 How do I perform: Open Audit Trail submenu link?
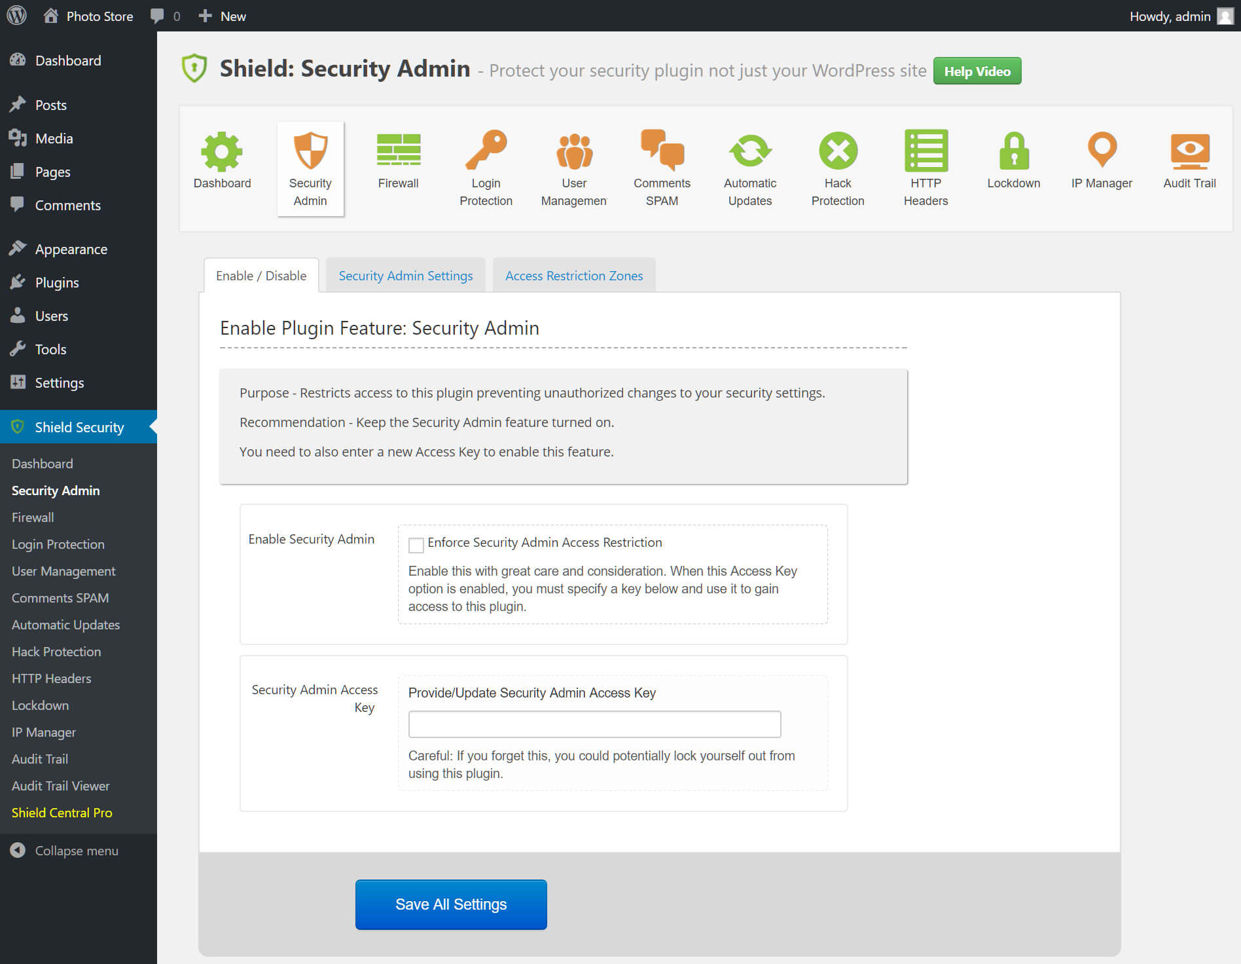pos(40,759)
